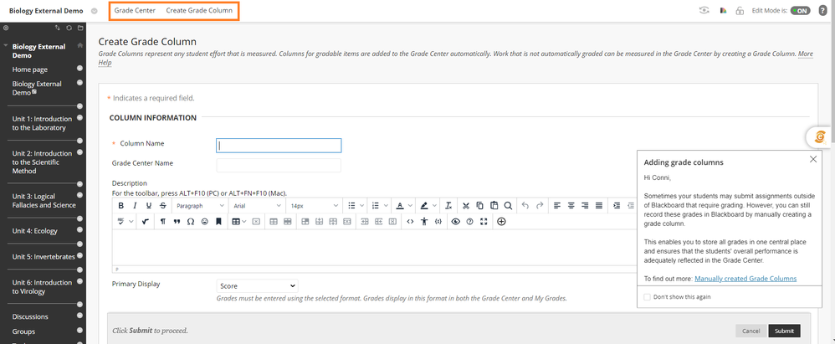Viewport: 835px width, 344px height.
Task: Open the Primary Display Score dropdown
Action: (257, 286)
